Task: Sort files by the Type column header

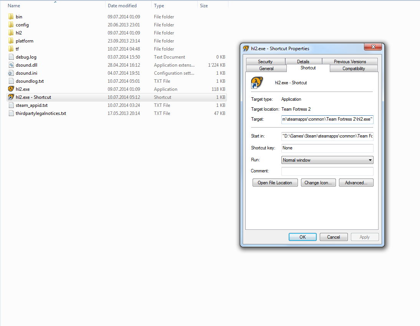Action: pyautogui.click(x=159, y=6)
